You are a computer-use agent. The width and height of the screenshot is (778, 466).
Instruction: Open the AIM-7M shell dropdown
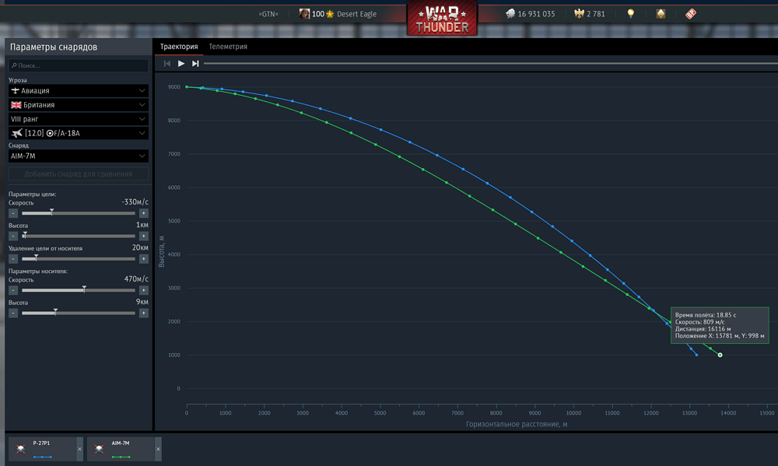79,156
